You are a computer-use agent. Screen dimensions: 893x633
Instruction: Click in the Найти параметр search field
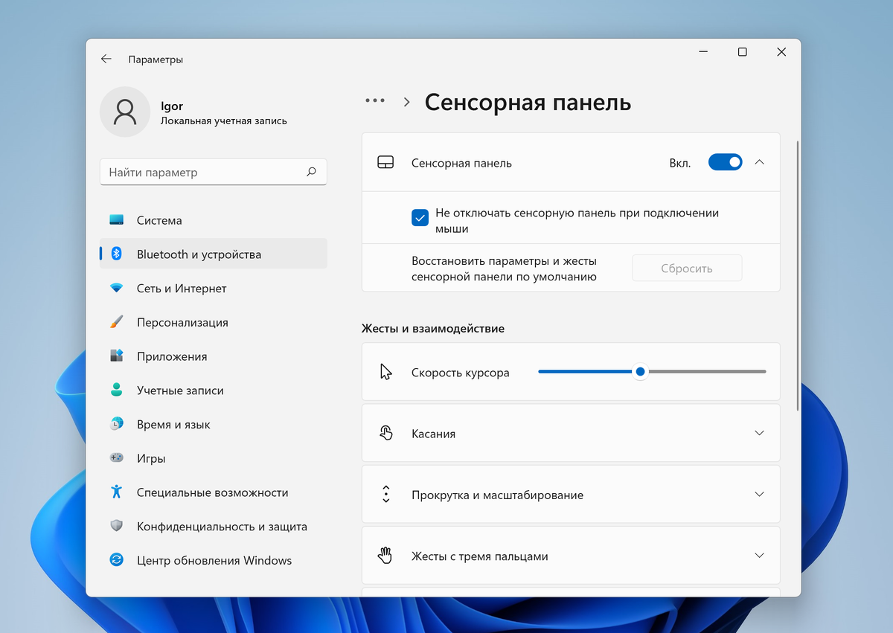point(214,172)
